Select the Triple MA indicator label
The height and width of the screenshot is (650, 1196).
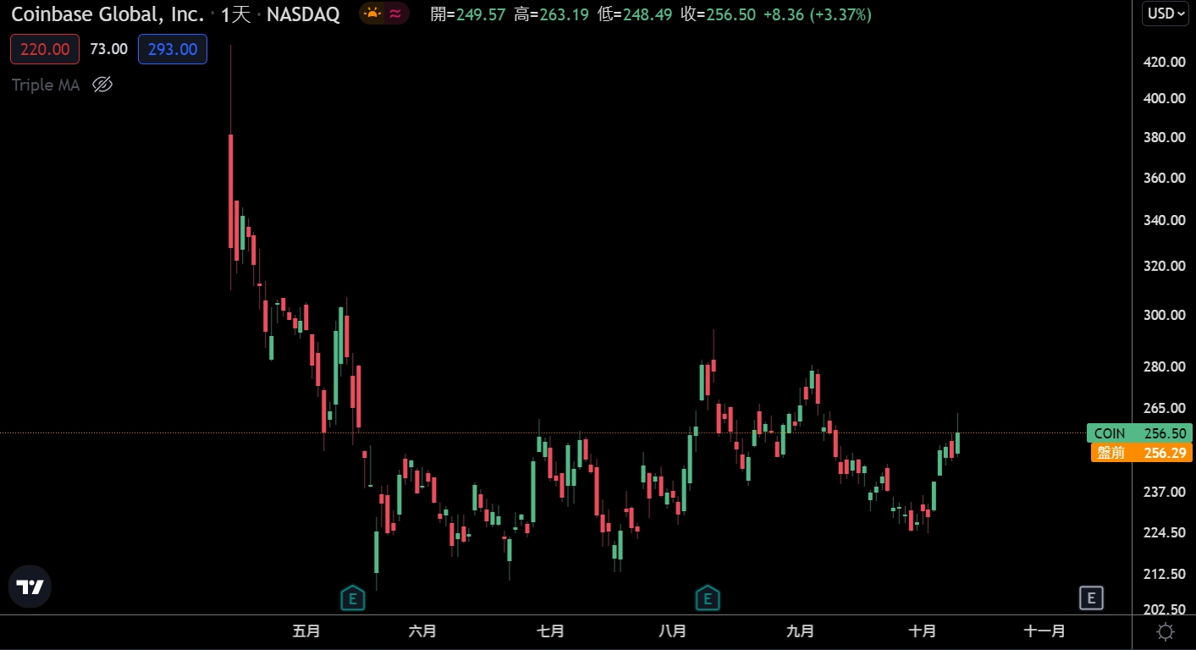[46, 85]
